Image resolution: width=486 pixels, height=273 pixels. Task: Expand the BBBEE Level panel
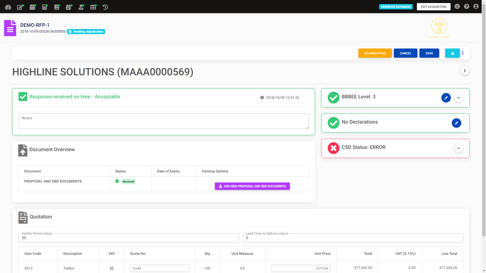tap(458, 97)
